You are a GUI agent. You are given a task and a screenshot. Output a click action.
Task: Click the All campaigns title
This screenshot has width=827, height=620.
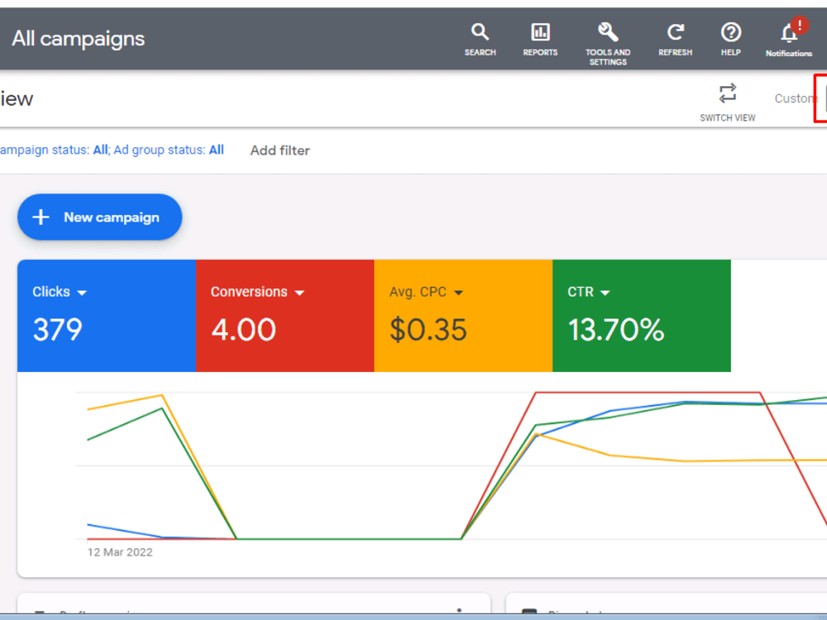78,39
